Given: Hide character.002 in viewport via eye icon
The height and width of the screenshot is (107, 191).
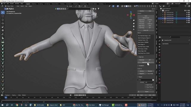Looking at the screenshot, I should (187, 15).
